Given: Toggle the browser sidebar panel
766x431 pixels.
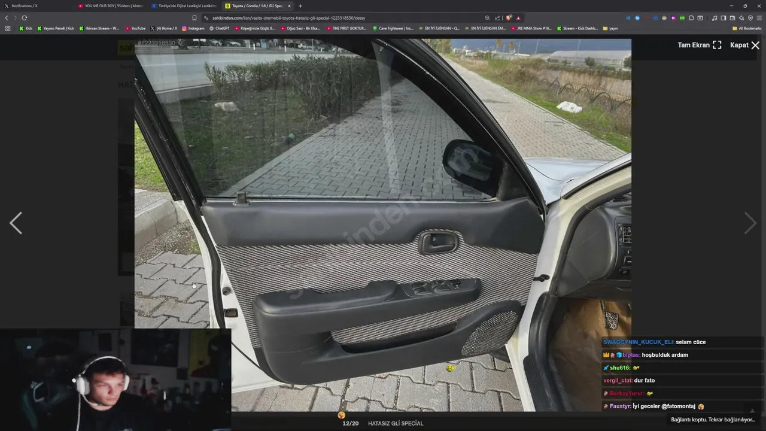Looking at the screenshot, I should click(723, 18).
